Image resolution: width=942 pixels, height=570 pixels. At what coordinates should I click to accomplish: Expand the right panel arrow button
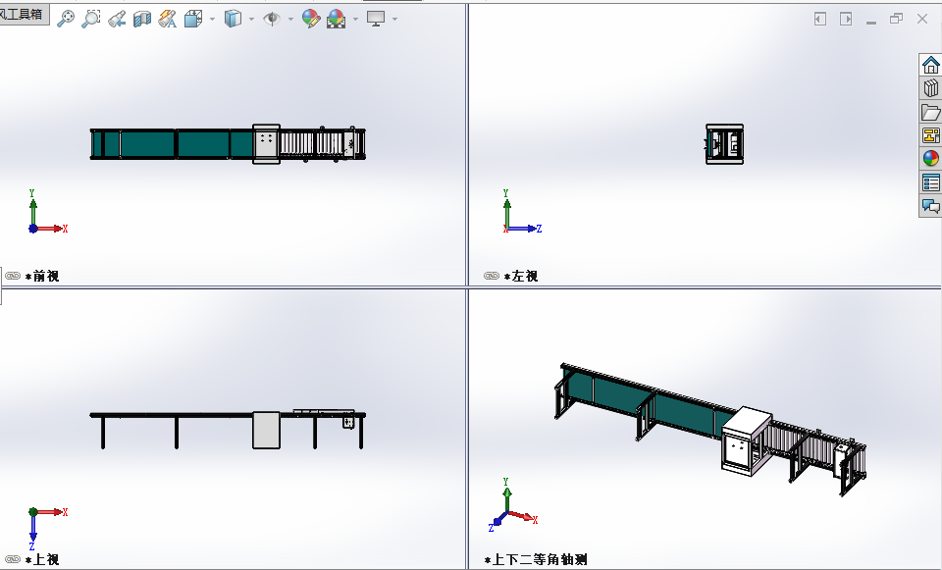click(x=846, y=20)
